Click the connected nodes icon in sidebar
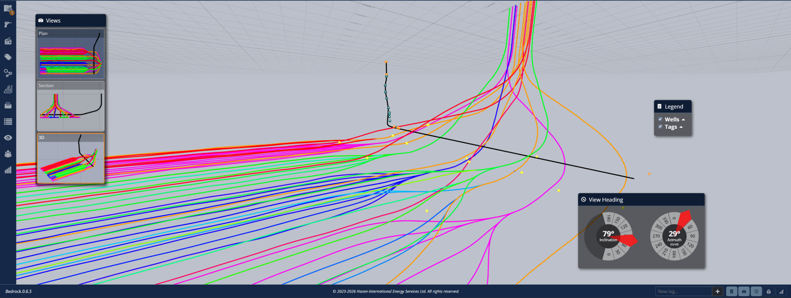 click(x=8, y=73)
